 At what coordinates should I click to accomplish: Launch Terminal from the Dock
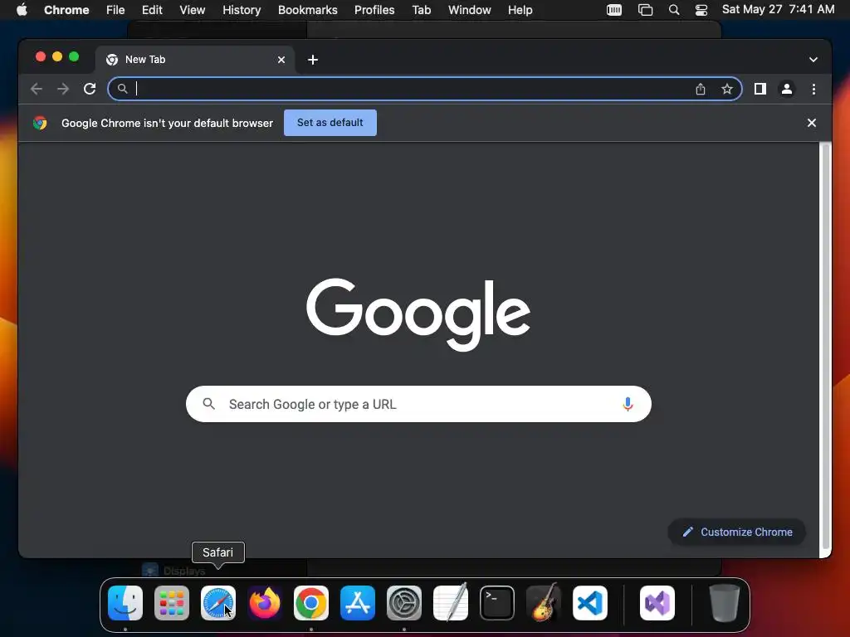497,603
